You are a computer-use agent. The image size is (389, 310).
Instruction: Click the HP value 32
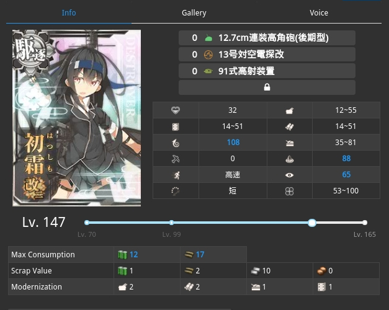tap(233, 110)
